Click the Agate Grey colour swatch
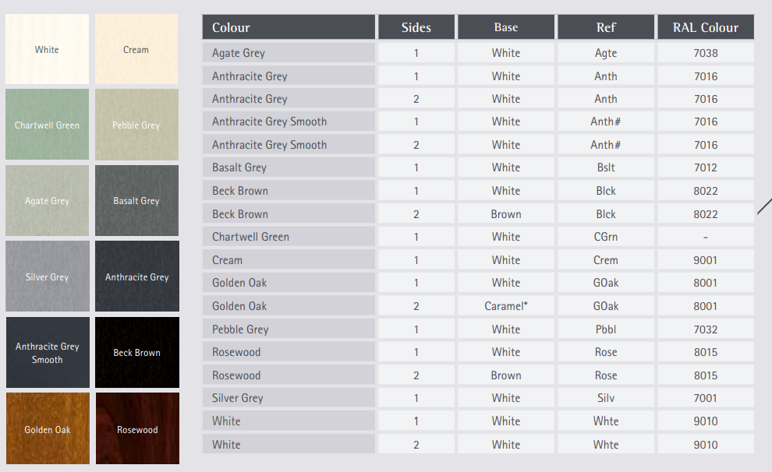 coord(48,201)
